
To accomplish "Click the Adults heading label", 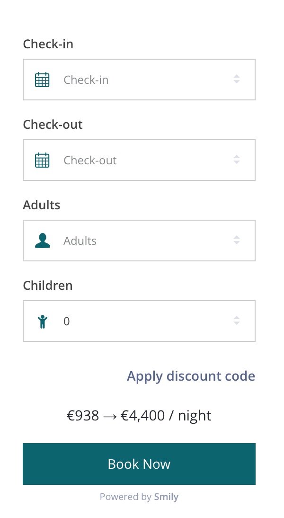I will 42,205.
